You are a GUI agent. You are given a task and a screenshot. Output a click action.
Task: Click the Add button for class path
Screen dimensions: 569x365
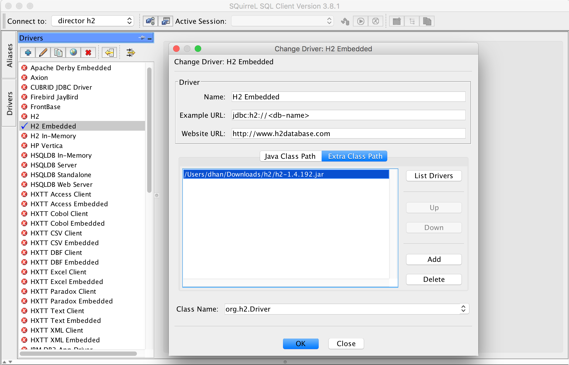tap(434, 259)
